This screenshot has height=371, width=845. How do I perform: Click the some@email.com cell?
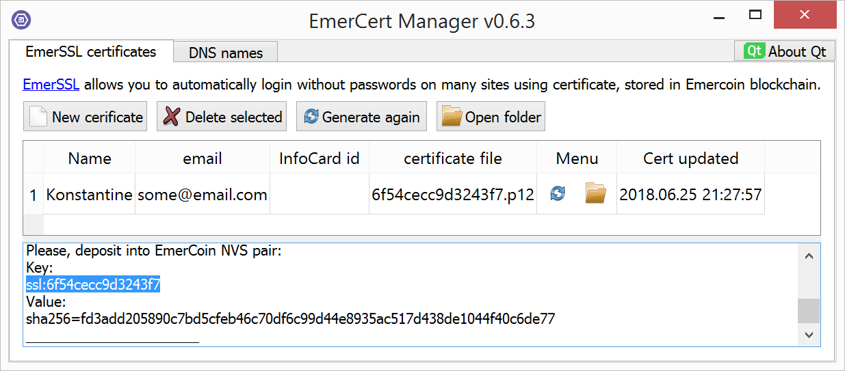click(x=203, y=195)
